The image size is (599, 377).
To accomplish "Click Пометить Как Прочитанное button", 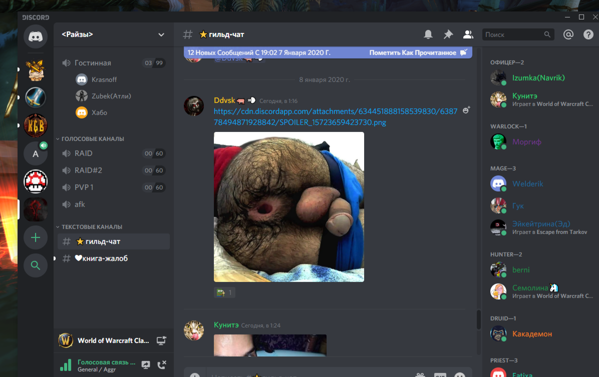I will coord(417,52).
